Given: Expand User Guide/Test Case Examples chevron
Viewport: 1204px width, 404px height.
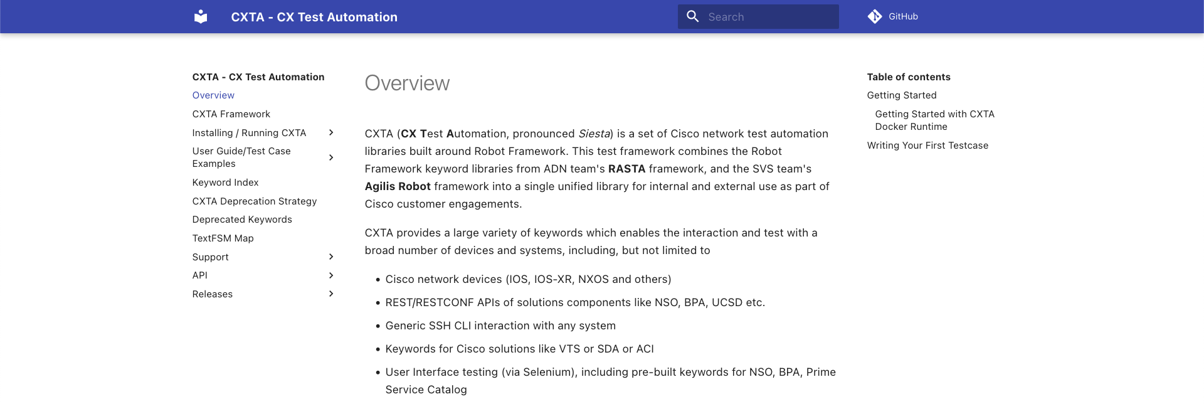Looking at the screenshot, I should pyautogui.click(x=331, y=157).
